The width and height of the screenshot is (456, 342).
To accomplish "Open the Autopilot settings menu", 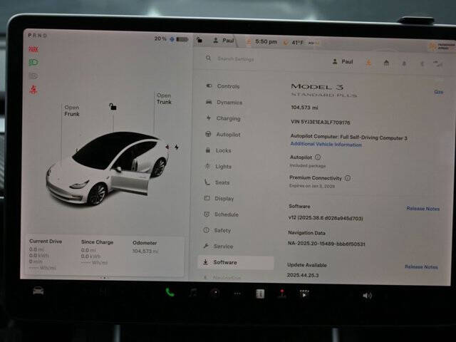I will 223,135.
